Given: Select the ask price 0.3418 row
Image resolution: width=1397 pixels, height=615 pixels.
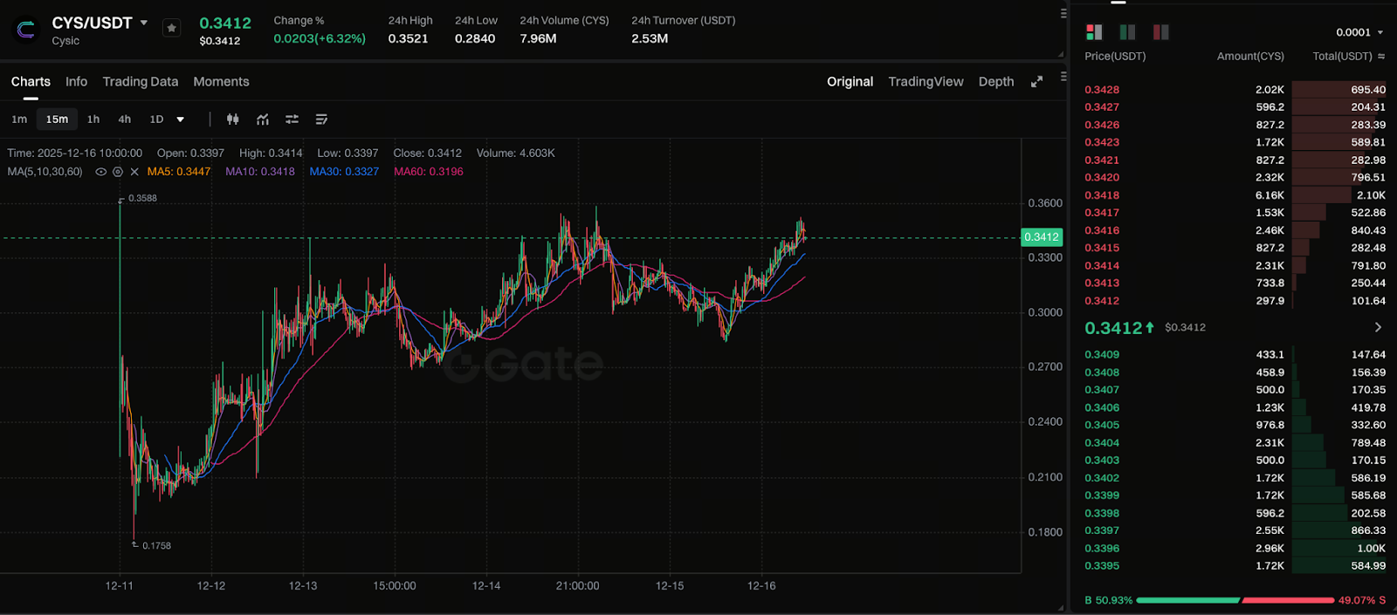Looking at the screenshot, I should pos(1235,195).
